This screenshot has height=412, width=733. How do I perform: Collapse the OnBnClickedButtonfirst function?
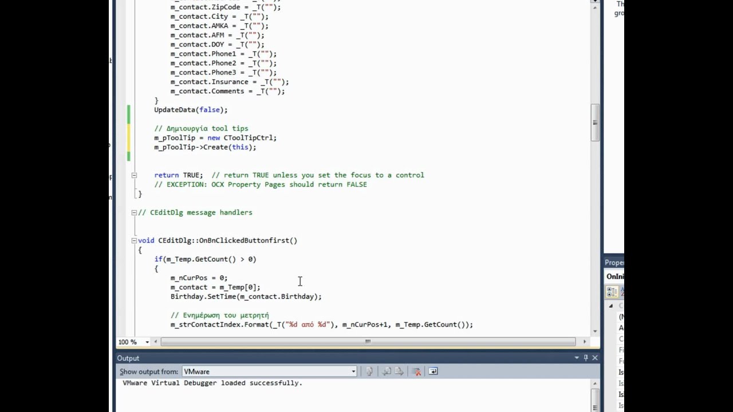point(133,240)
